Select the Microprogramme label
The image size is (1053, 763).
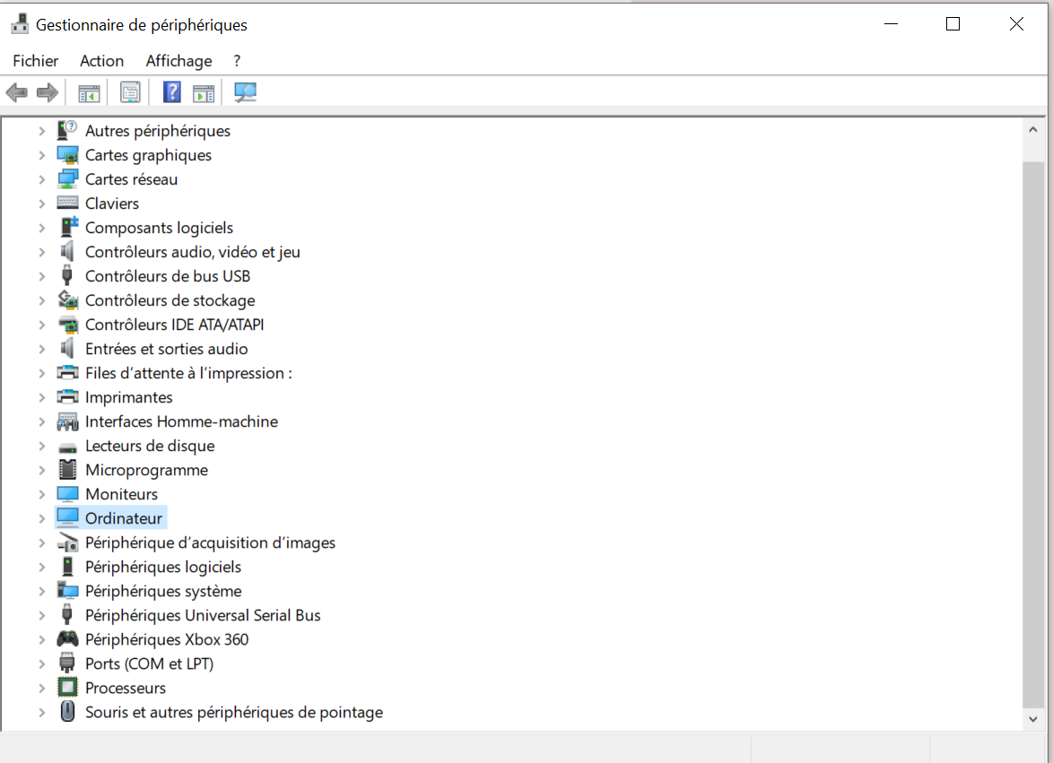(146, 471)
